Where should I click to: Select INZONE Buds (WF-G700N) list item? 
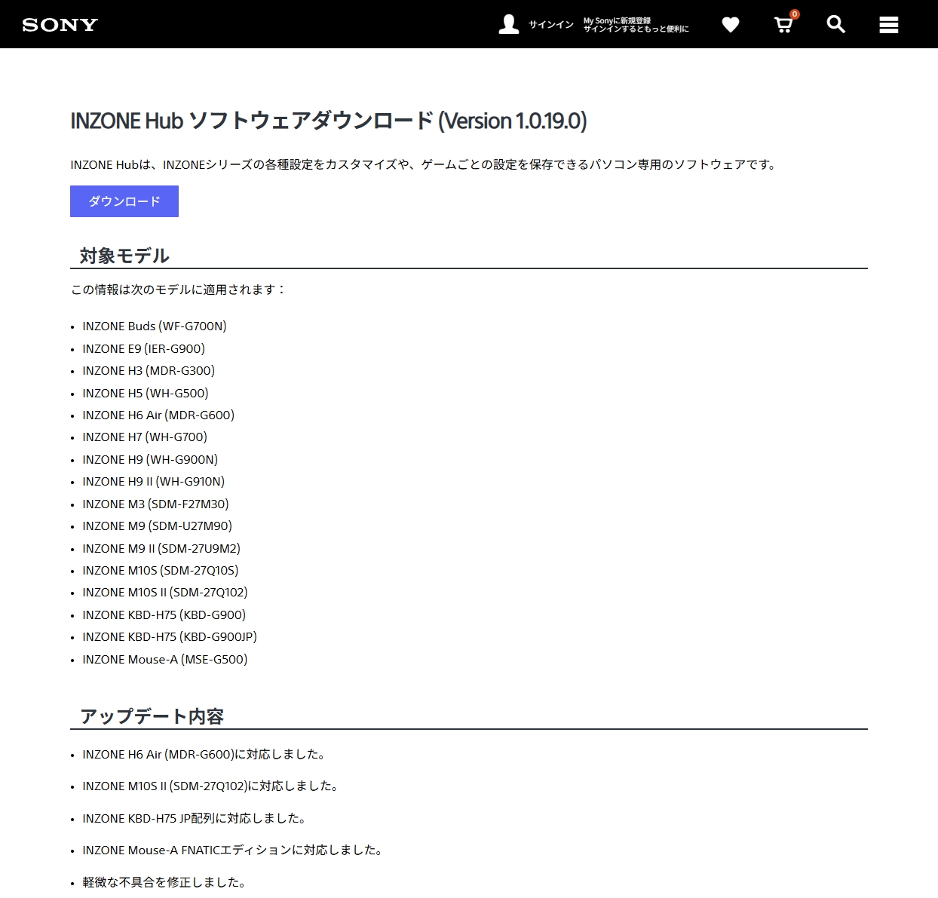click(x=154, y=326)
